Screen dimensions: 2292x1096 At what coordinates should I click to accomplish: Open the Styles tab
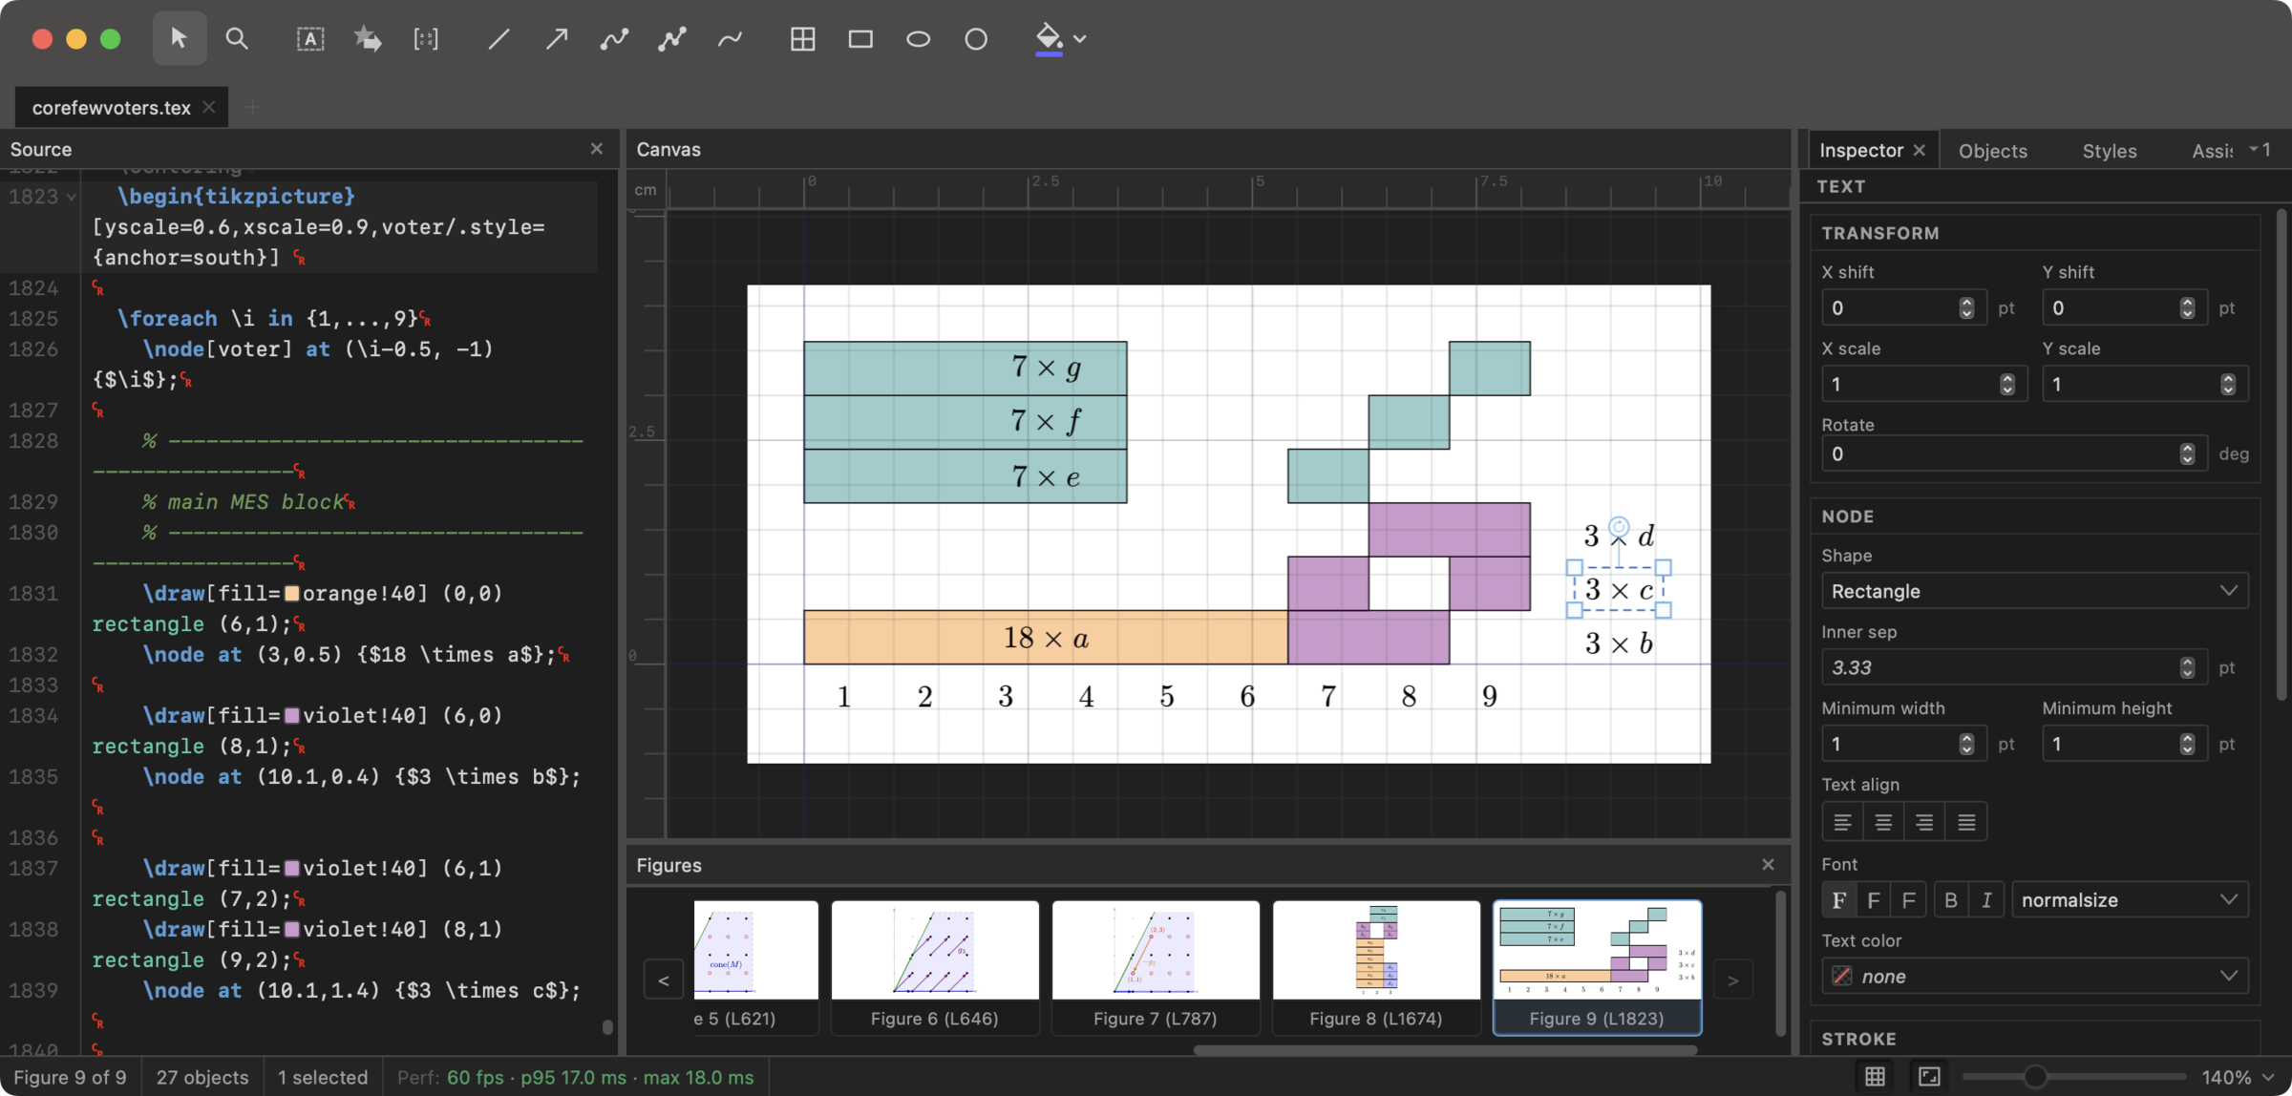(2109, 151)
